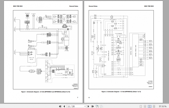Jump to the last page
The image size is (169, 108).
click(x=93, y=106)
